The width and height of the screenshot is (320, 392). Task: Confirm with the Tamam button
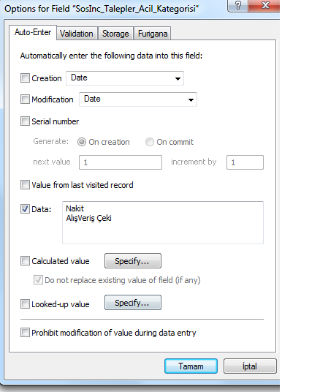[191, 366]
